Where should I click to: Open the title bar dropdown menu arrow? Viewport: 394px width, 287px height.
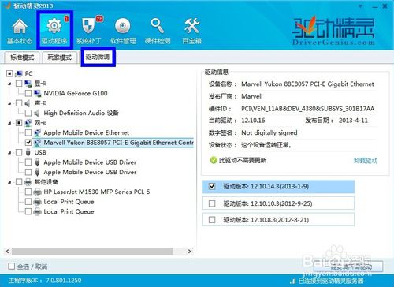[x=361, y=6]
